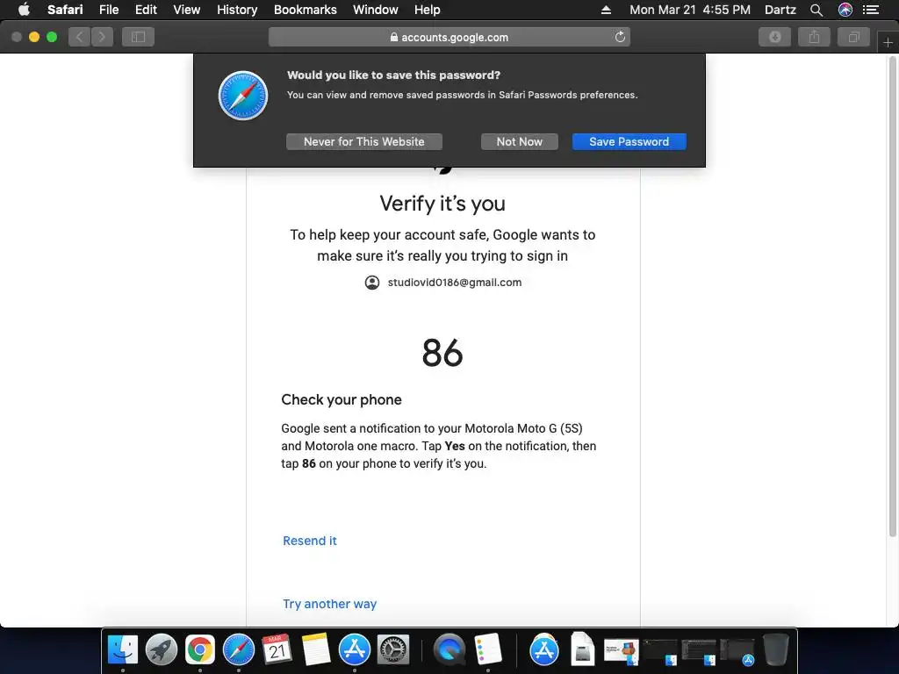Open App Store icon left of System Preferences
899x674 pixels.
tap(355, 650)
